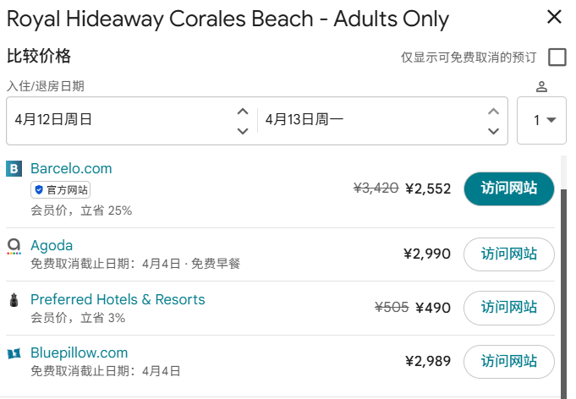Move check-in date one day later
This screenshot has width=576, height=399.
coord(242,111)
